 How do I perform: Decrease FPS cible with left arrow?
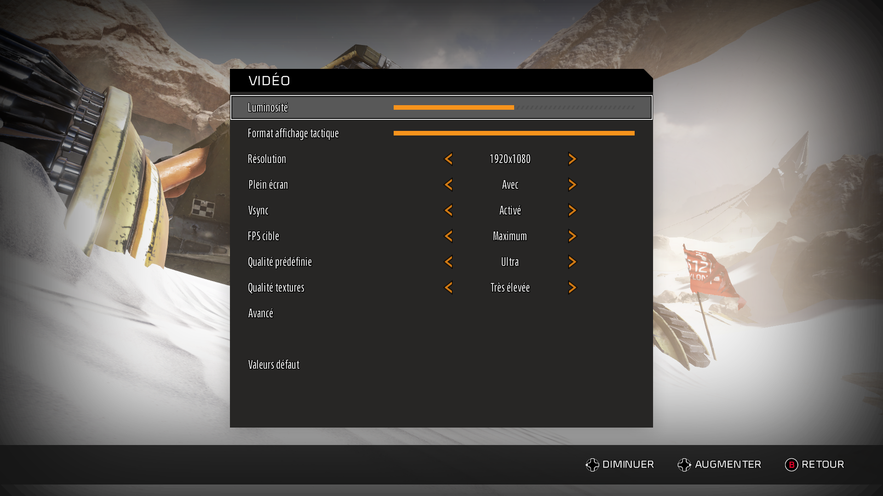click(448, 236)
